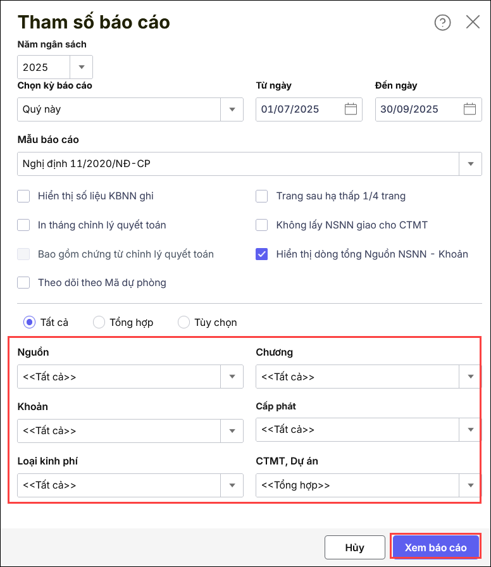The height and width of the screenshot is (567, 491).
Task: Check In tháng chỉnh lý quyết toán
Action: [23, 225]
